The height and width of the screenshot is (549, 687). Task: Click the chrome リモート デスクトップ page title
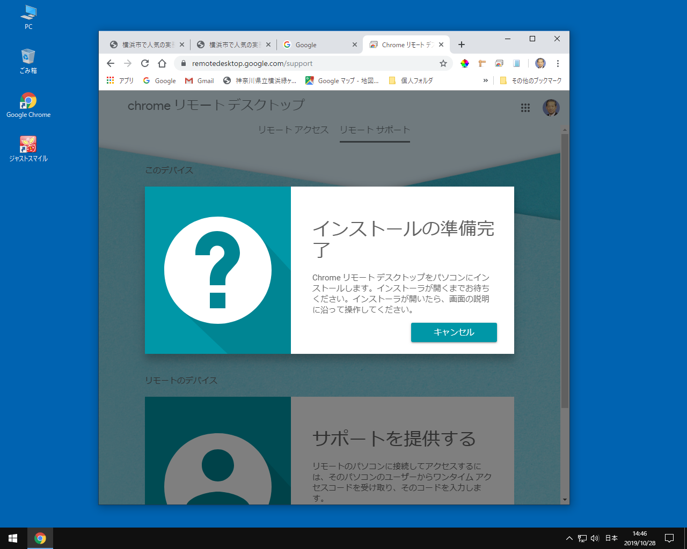point(216,106)
